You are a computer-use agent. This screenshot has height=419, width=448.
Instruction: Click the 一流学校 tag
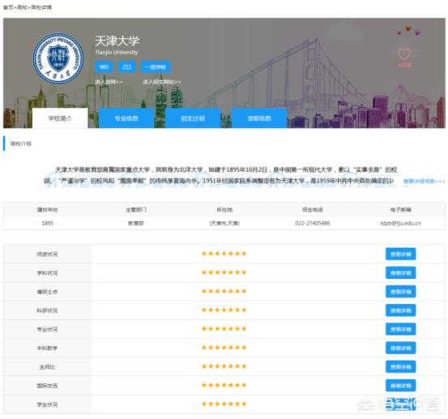(156, 67)
